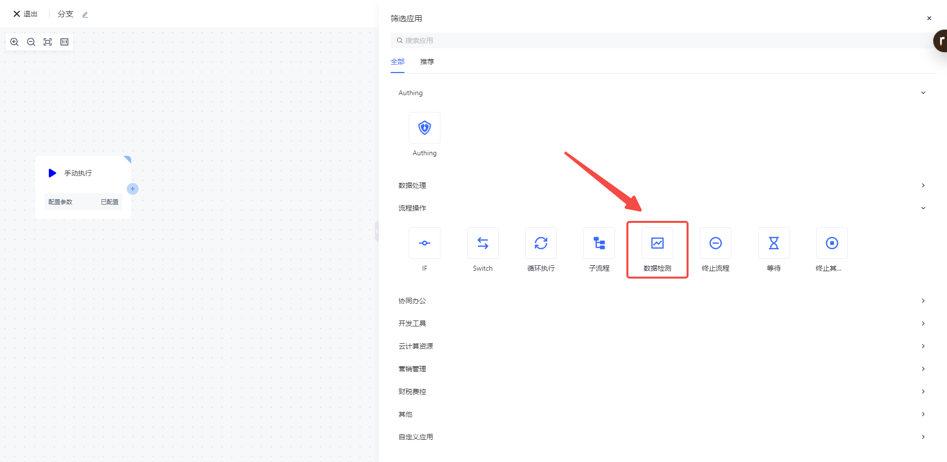
Task: Open the 全部 tab
Action: click(x=398, y=62)
